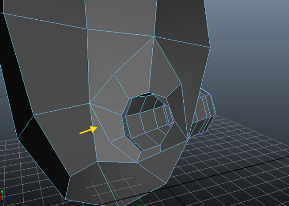Screen dimensions: 289x206
Task: Click the arrowhead of the yellow pointer
Action: click(96, 128)
